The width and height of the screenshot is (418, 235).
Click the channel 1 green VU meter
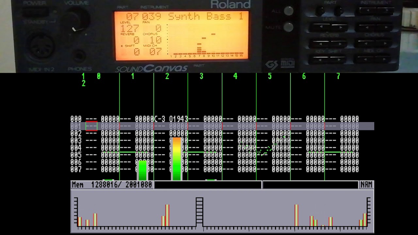click(x=142, y=170)
